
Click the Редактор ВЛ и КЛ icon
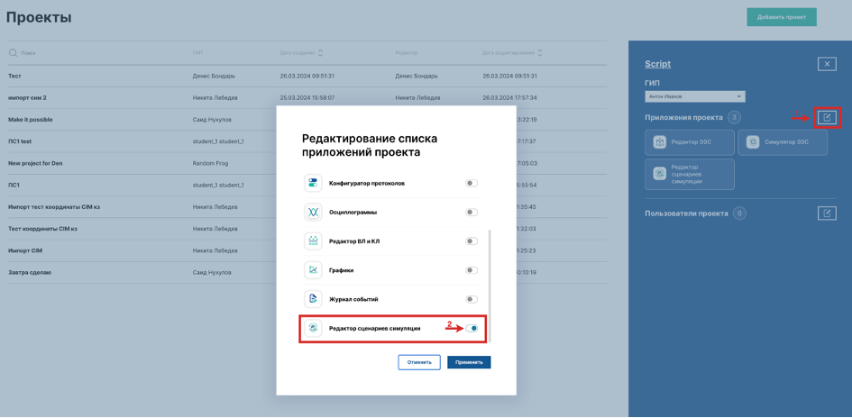(313, 241)
